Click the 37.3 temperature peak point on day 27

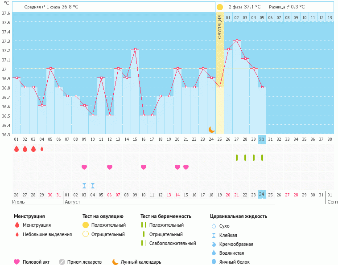tap(237, 40)
